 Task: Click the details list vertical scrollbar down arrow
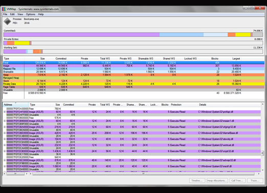coord(262,170)
